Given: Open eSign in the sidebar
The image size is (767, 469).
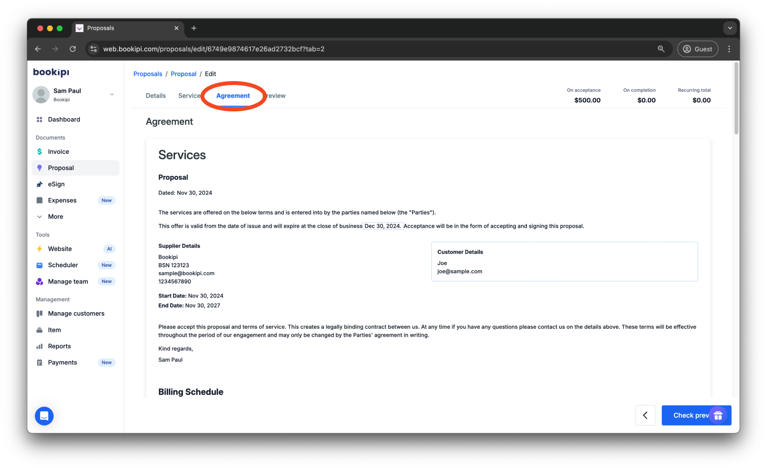Looking at the screenshot, I should (x=76, y=184).
